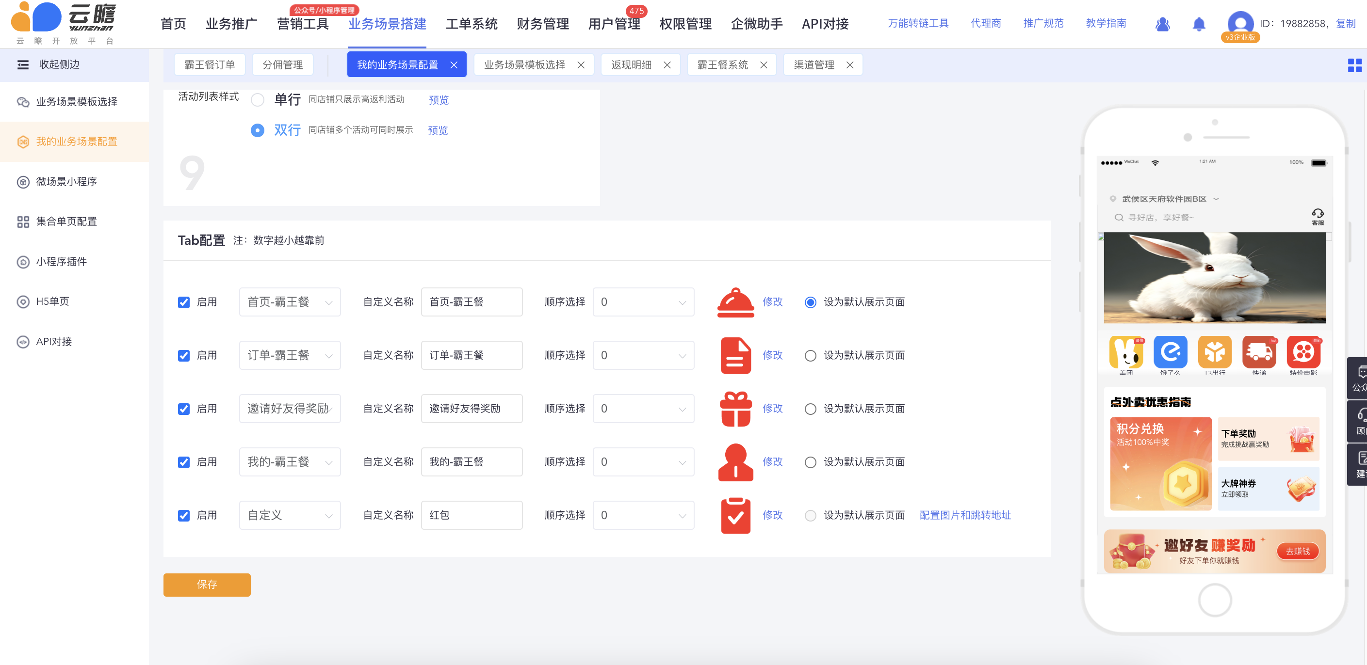The width and height of the screenshot is (1367, 665).
Task: Select the 单行 list style radio
Action: coord(258,100)
